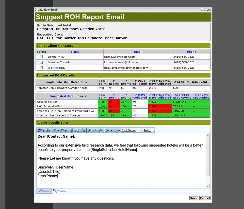The width and height of the screenshot is (244, 209).
Task: Click the 40000 Total Sq Ft cell
Action: [x=103, y=102]
